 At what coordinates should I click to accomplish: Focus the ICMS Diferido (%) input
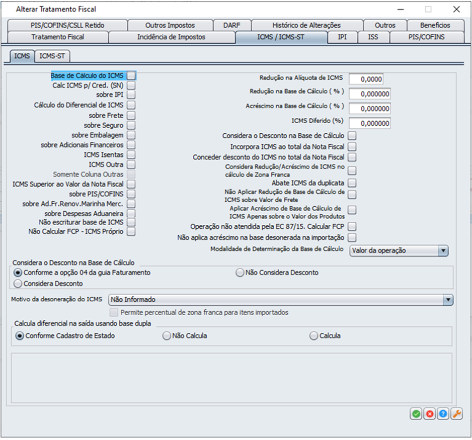click(x=370, y=123)
